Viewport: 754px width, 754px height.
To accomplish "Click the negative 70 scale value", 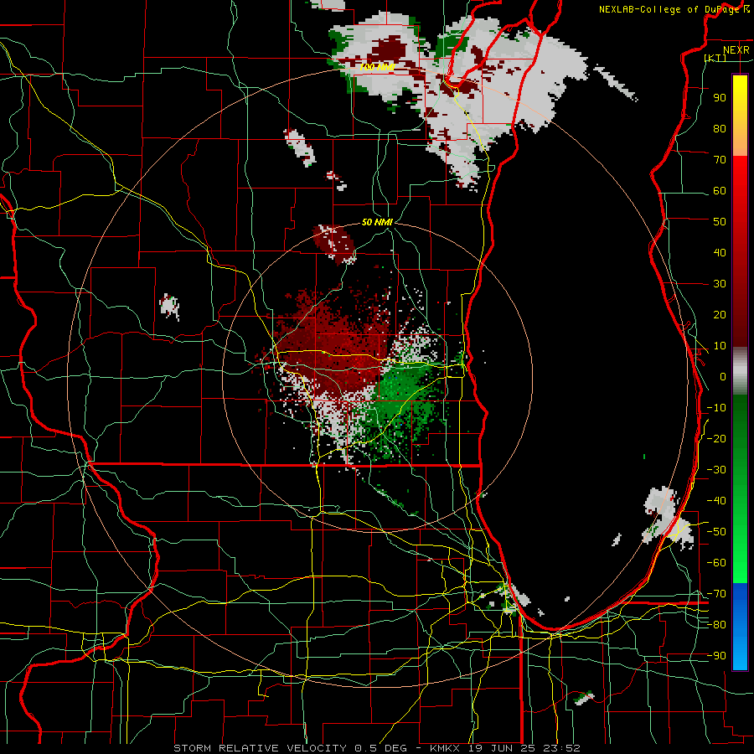I will [716, 594].
